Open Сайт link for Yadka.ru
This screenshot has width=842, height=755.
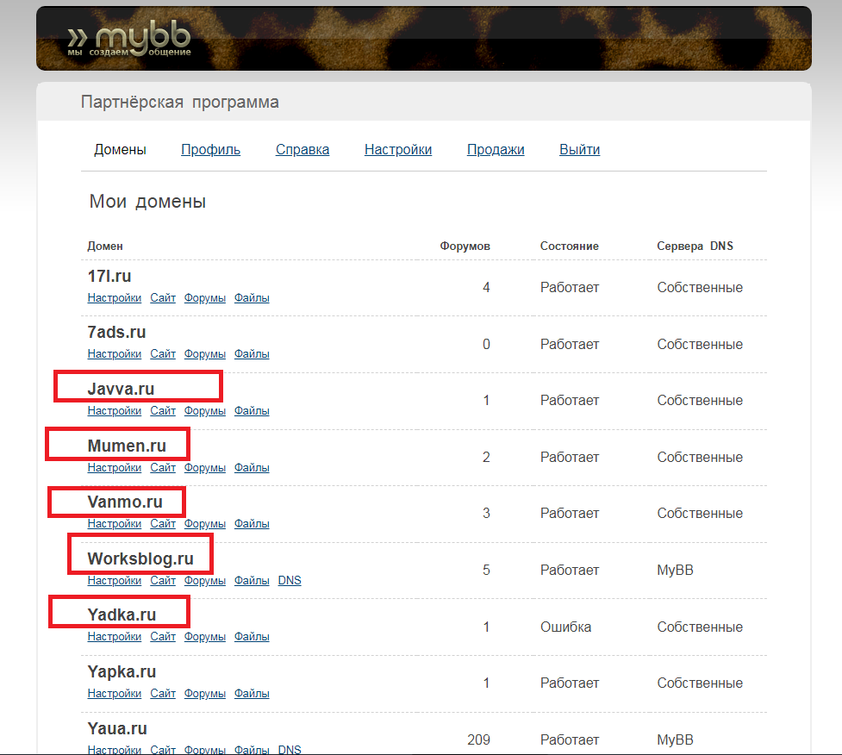click(163, 637)
